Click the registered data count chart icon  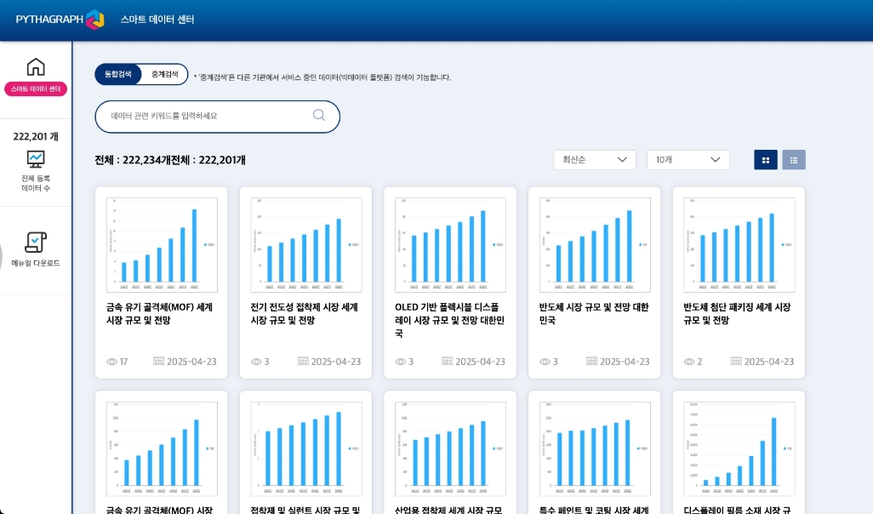click(x=36, y=158)
